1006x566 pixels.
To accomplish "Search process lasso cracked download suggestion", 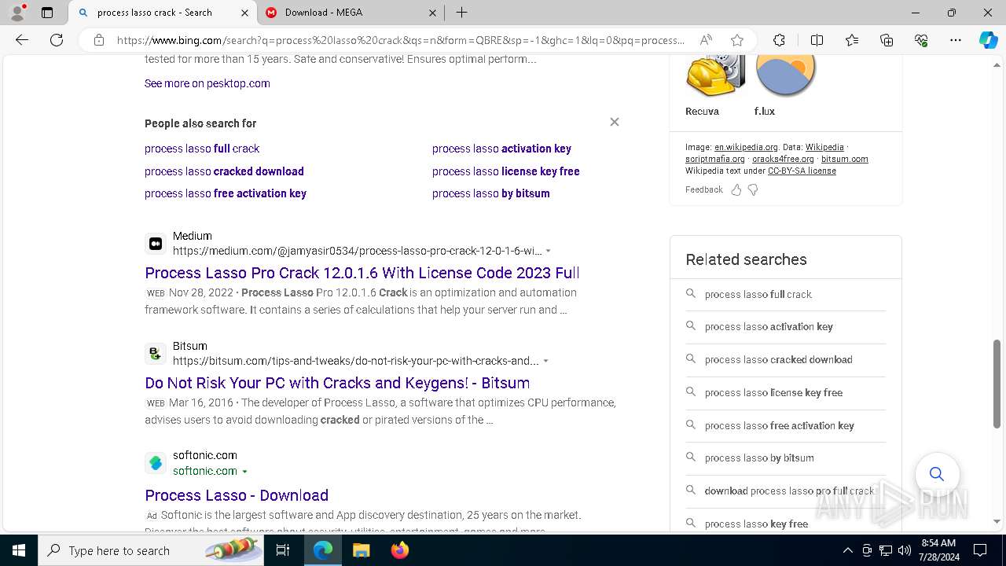I will coord(224,171).
